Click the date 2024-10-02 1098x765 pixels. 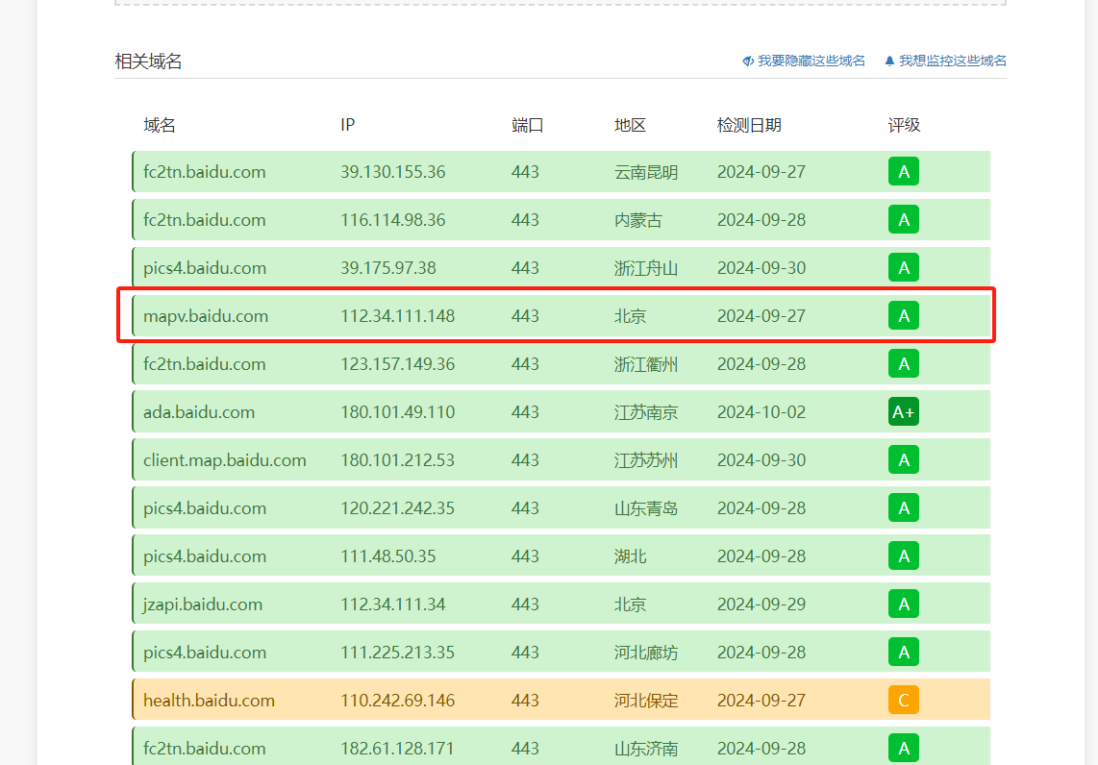tap(761, 412)
